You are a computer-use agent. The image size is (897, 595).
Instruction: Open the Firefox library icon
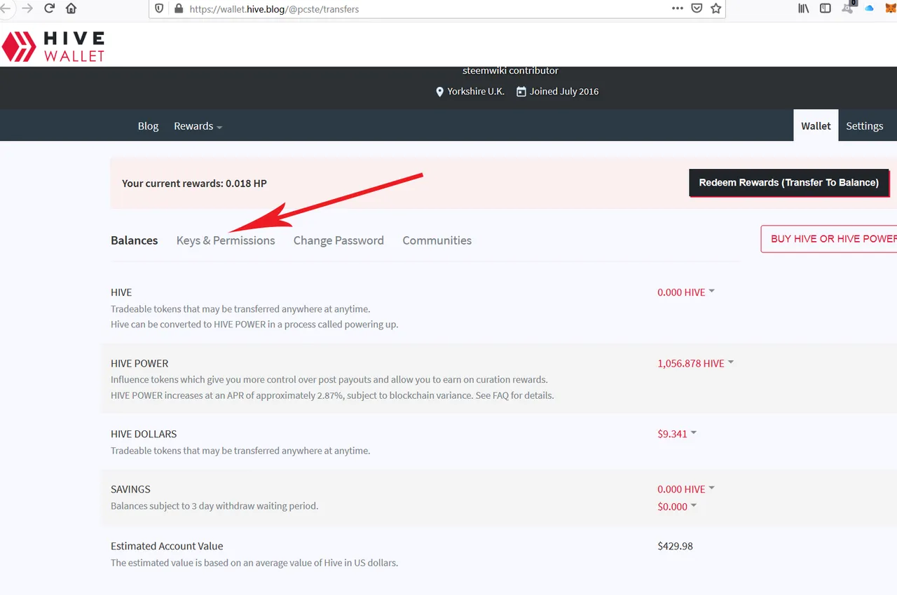click(x=804, y=8)
